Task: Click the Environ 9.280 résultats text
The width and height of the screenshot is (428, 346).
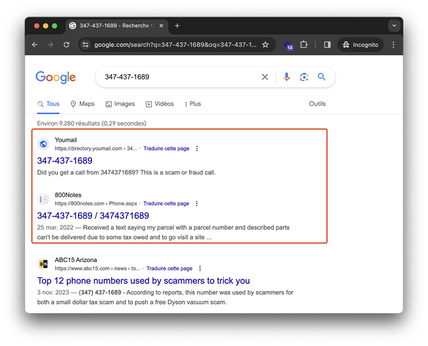Action: click(x=91, y=123)
